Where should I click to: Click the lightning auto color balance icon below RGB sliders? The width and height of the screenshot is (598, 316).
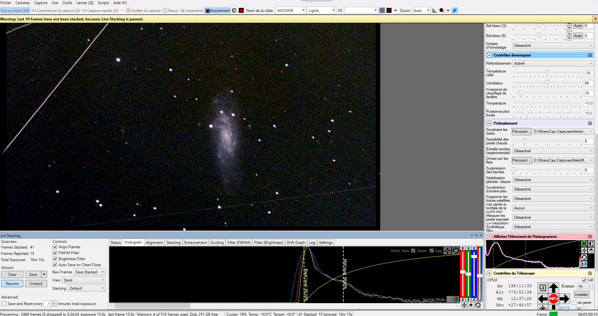[464, 305]
